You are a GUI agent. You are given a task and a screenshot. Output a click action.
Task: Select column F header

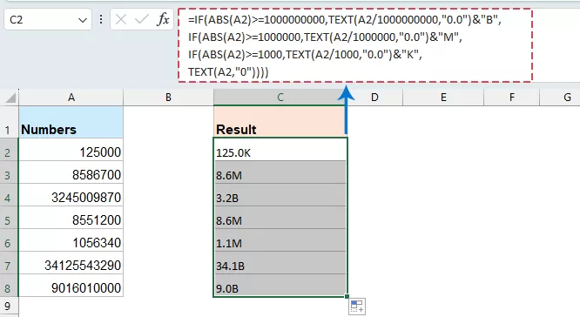[511, 98]
